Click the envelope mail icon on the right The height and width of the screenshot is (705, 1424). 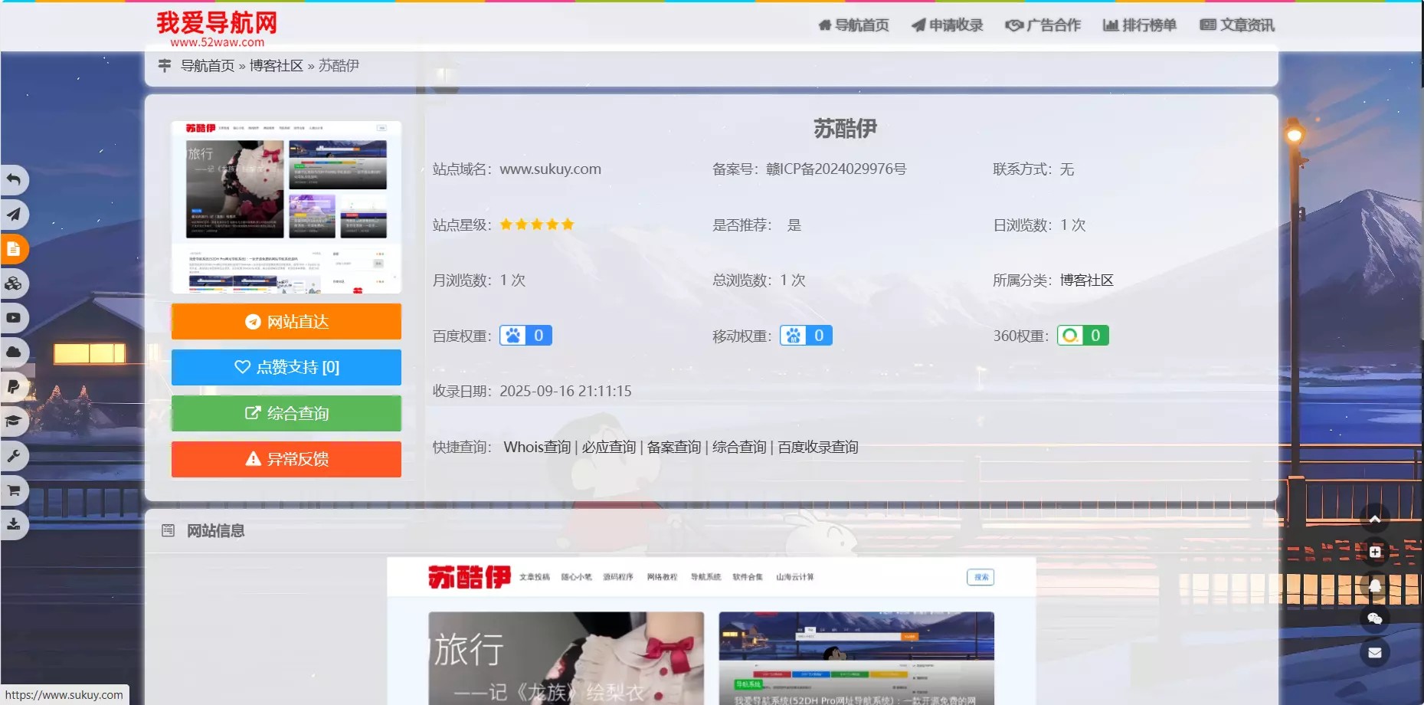[1375, 652]
